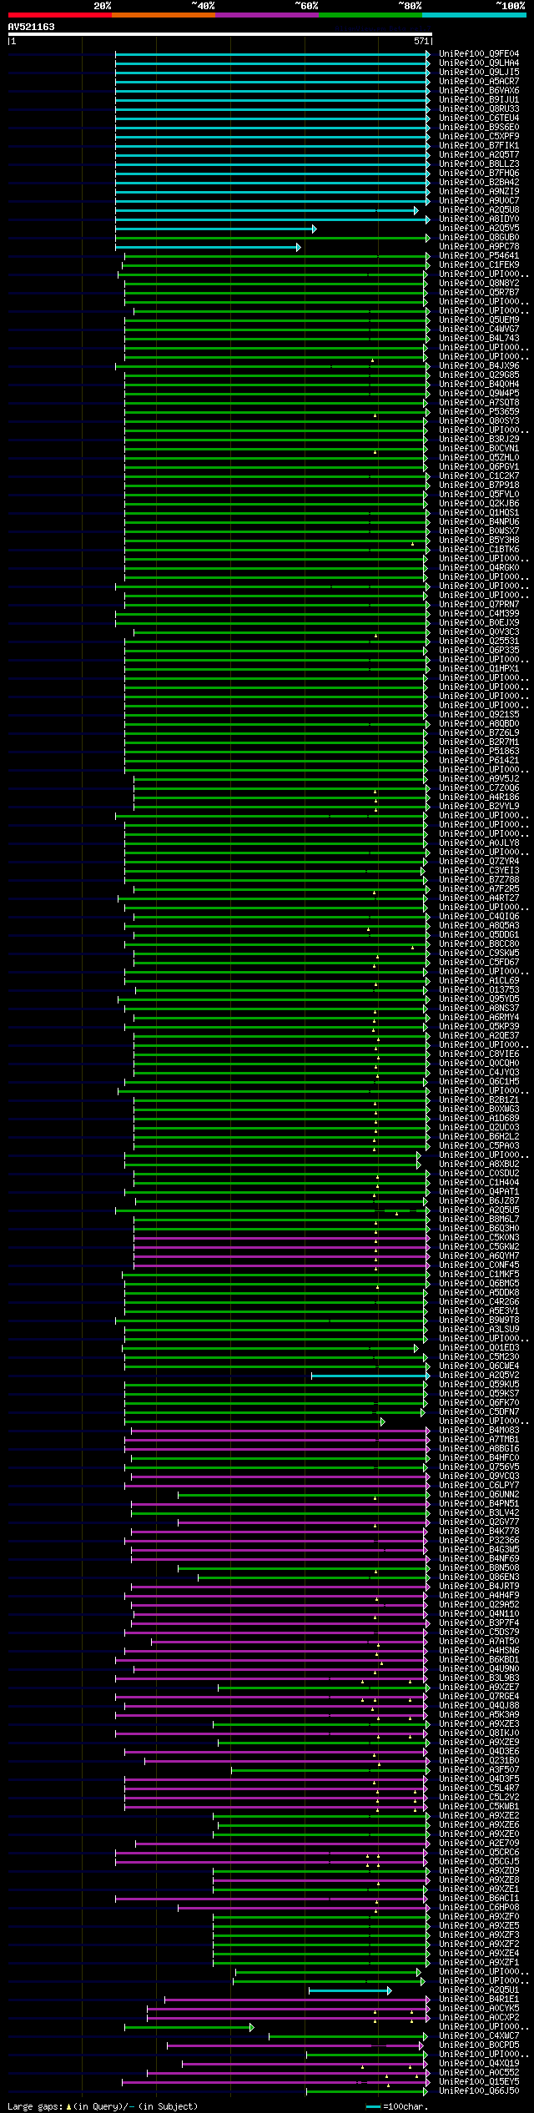The image size is (534, 2113).
Task: Select hit label UniRef100_B8LLZ3
Action: point(479,164)
